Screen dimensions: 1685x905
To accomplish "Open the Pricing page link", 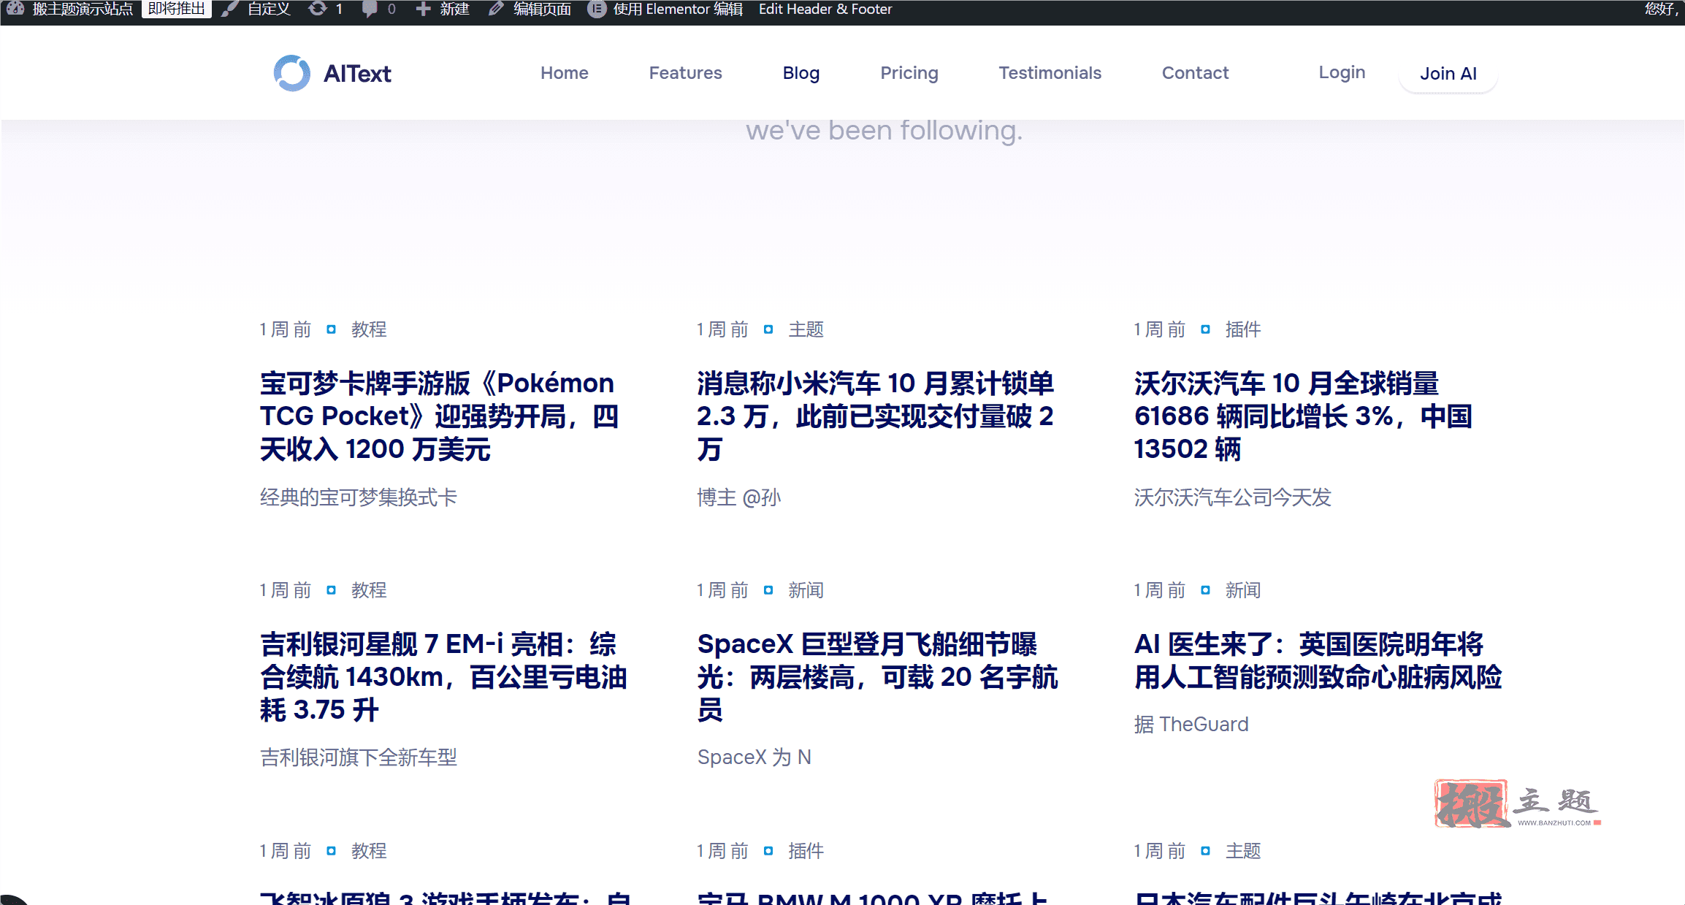I will (x=909, y=73).
